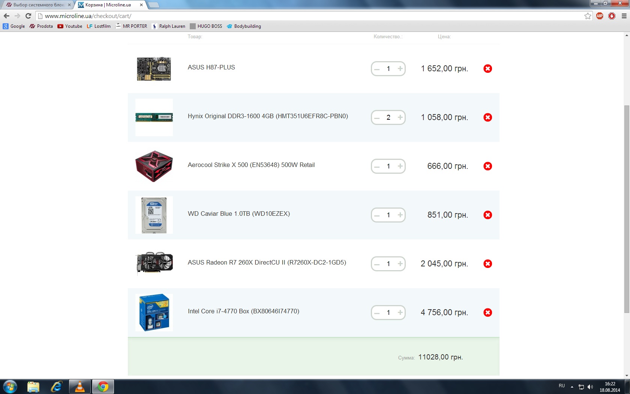Open the Youtube bookmark
Screen dimensions: 630x394
[x=70, y=26]
